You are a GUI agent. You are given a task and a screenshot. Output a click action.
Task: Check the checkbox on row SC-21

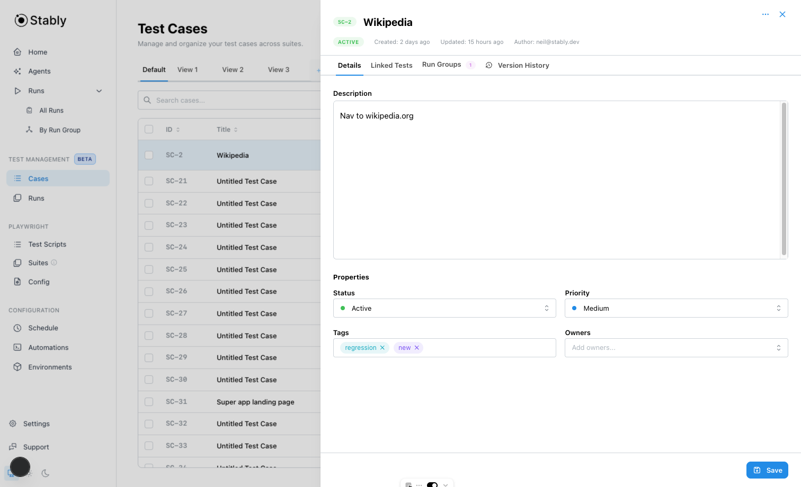[148, 181]
